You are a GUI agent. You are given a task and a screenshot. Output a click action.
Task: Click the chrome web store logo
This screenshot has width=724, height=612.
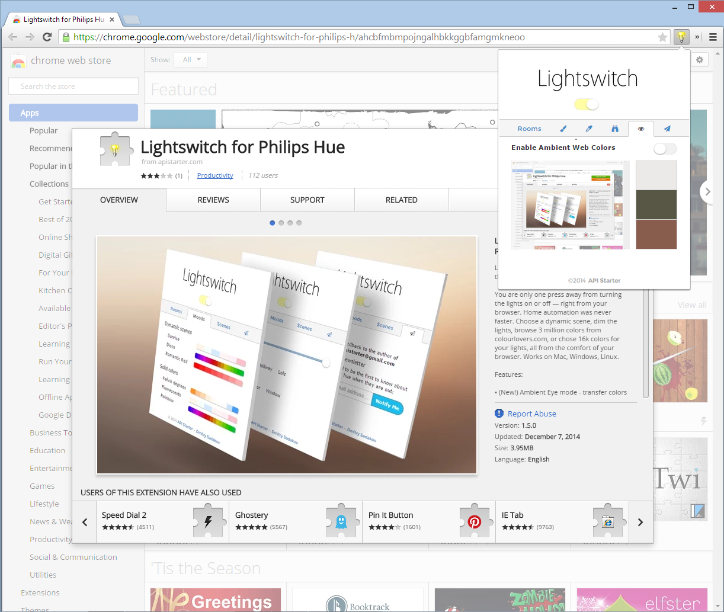tap(18, 61)
